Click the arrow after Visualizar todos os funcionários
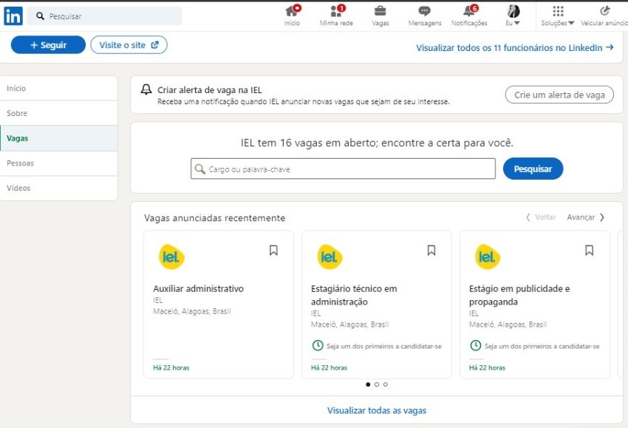 tap(610, 47)
